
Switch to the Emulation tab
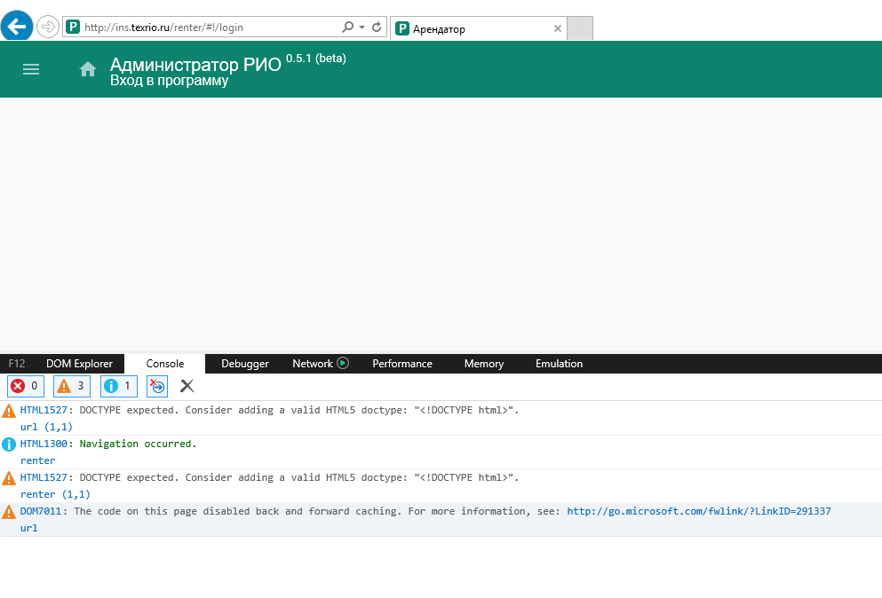tap(559, 364)
